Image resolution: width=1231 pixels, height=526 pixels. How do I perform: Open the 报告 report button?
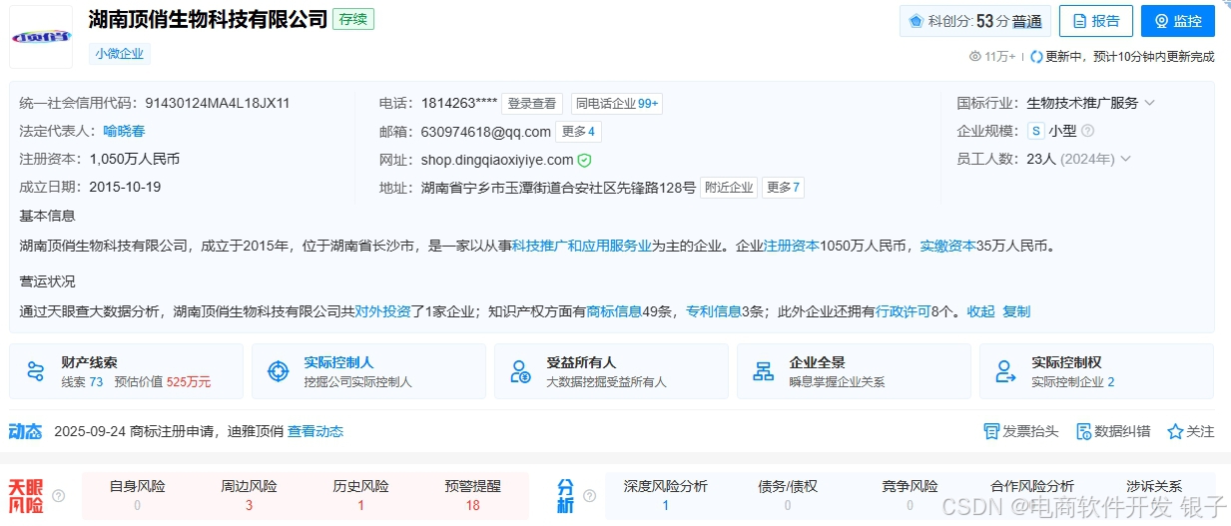1096,20
